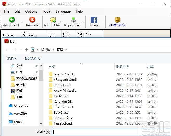Image resolution: width=171 pixels, height=136 pixels.
Task: Click the sidebar scroll up arrow
Action: (x=41, y=65)
